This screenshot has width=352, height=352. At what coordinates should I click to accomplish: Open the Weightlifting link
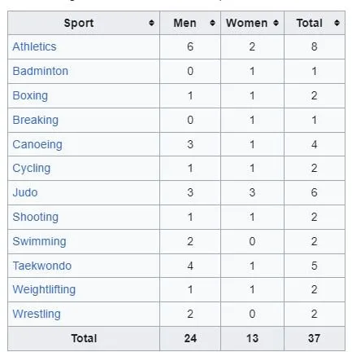[x=44, y=289]
